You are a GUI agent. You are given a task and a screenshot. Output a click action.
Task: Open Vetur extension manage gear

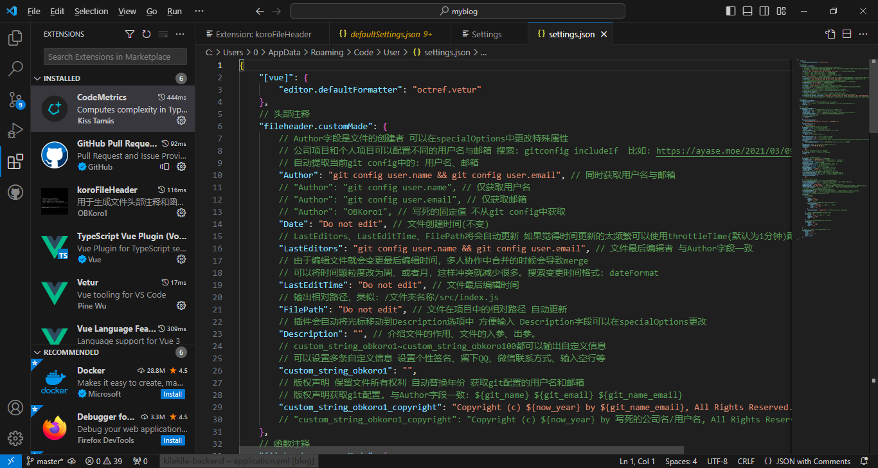pos(181,305)
